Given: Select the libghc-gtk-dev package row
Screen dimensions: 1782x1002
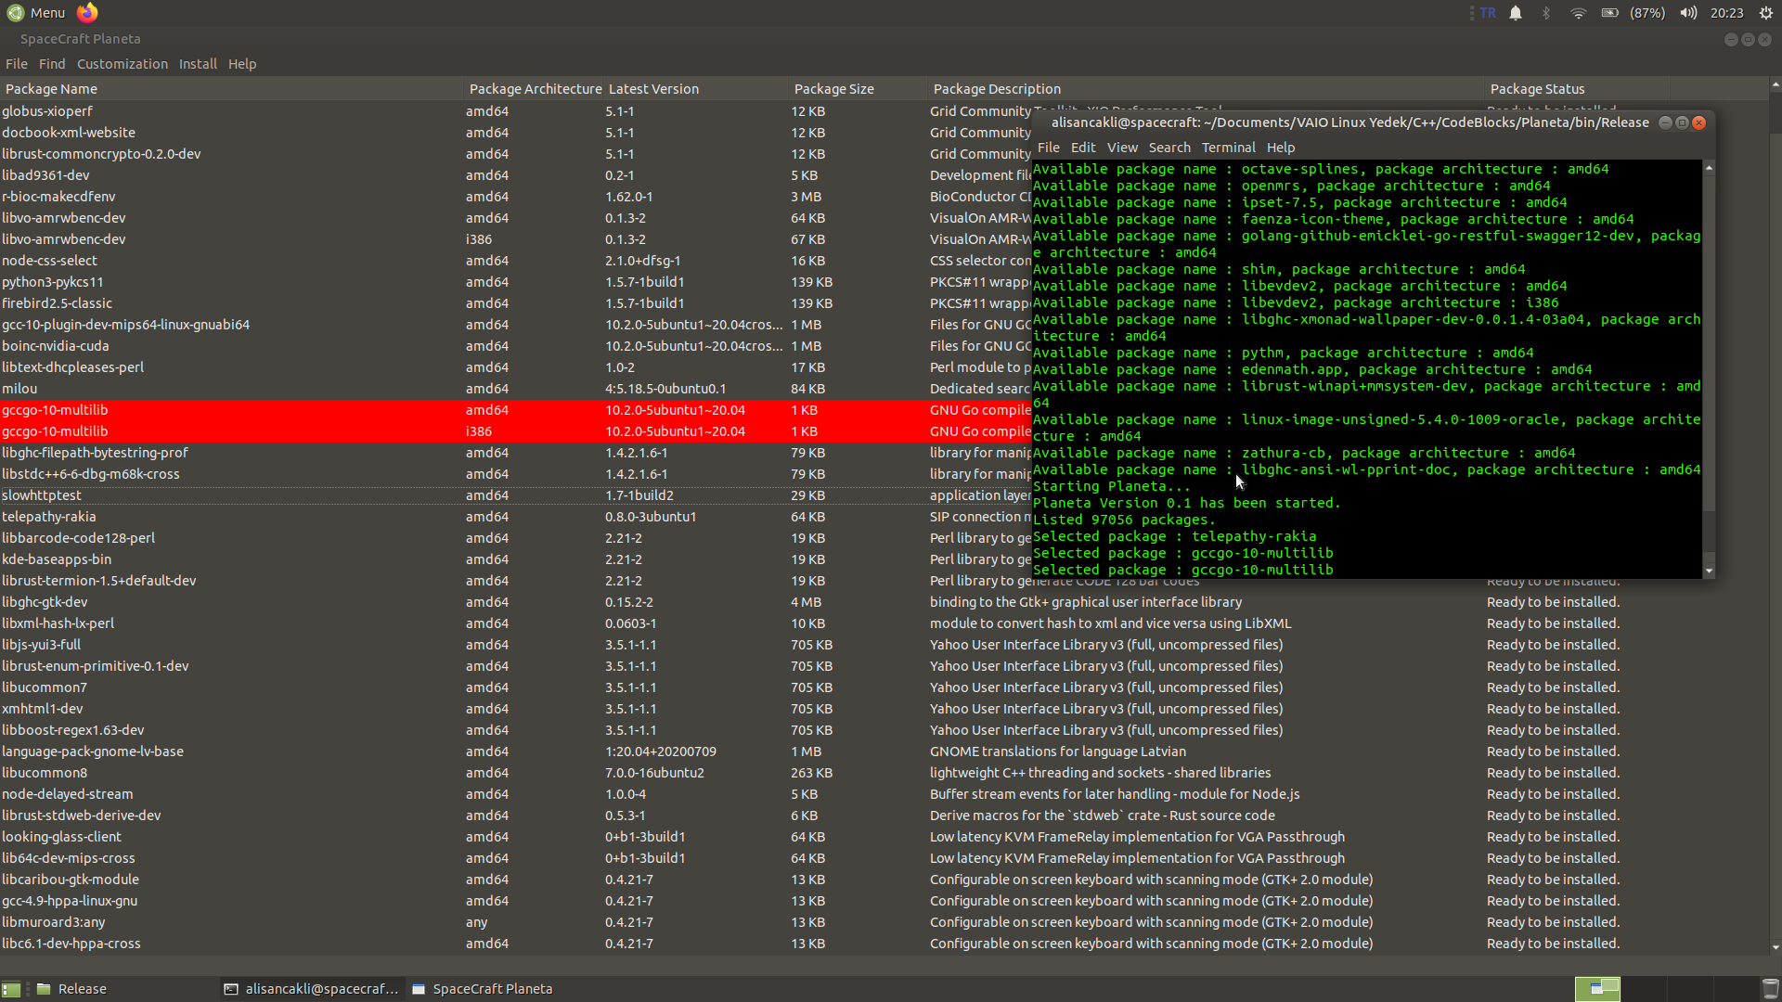Looking at the screenshot, I should (884, 602).
